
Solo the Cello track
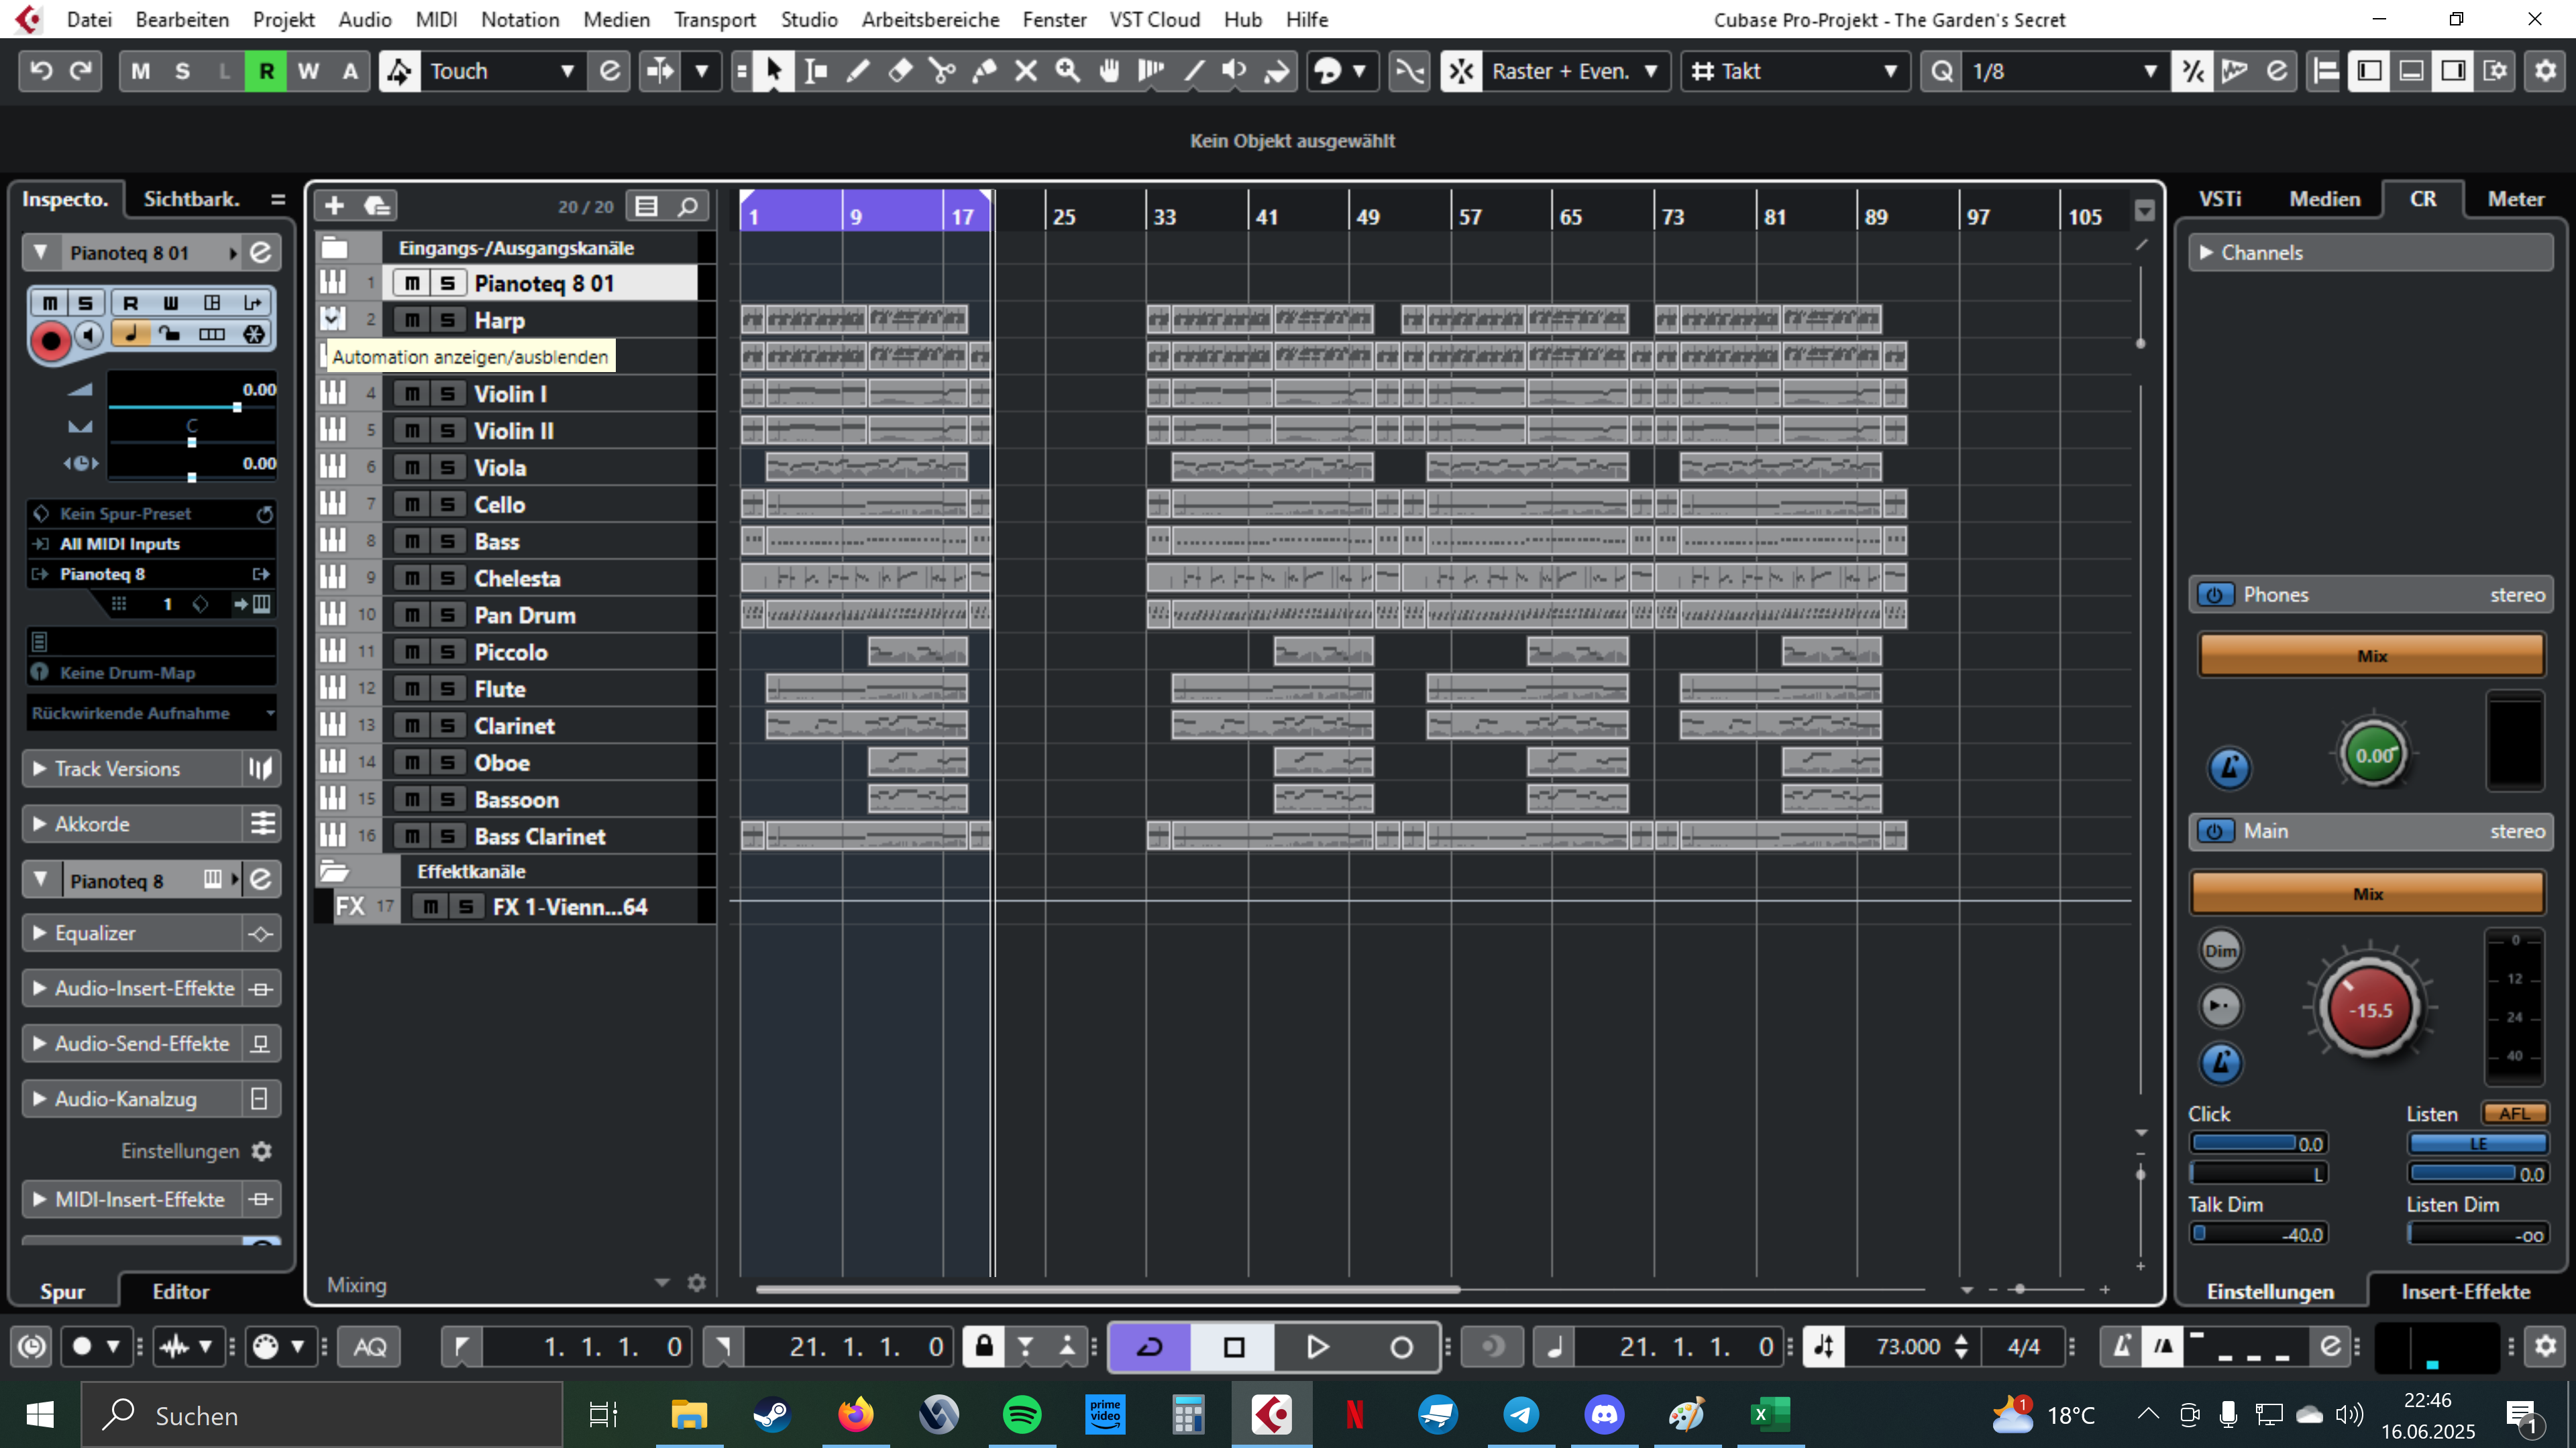(448, 505)
